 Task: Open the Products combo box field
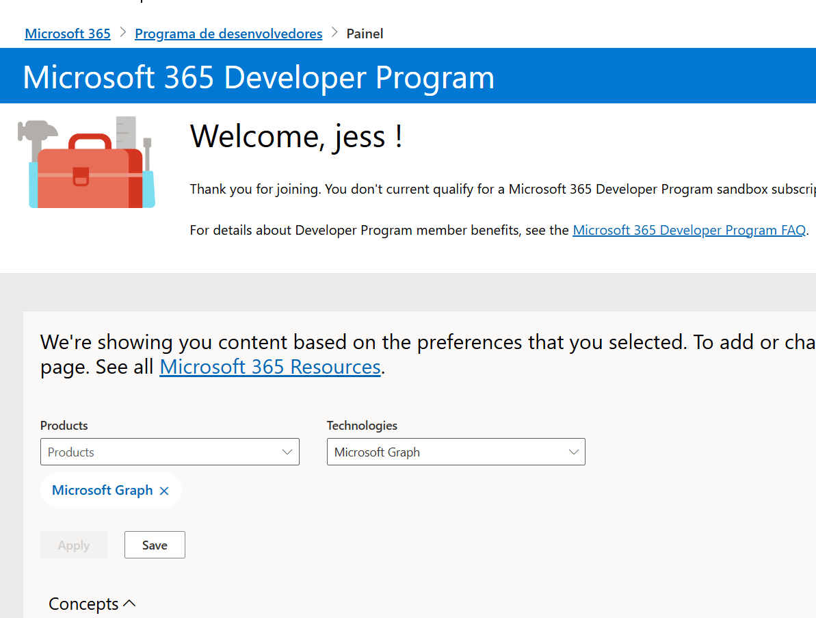[x=163, y=452]
